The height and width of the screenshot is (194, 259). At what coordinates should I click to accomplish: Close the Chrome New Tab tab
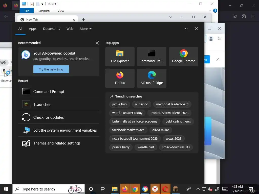74,20
